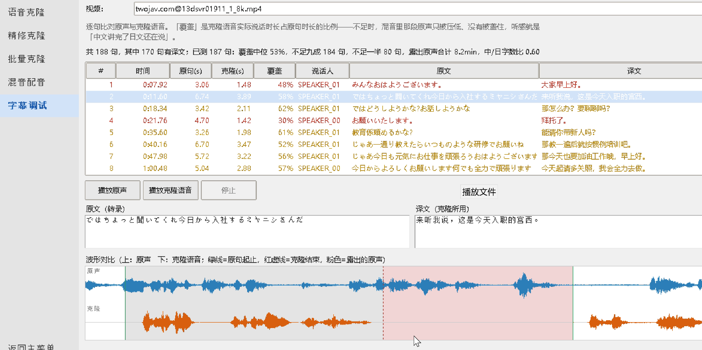This screenshot has height=350, width=702.
Task: Play the cloned voice with 播放克隆语音
Action: tap(171, 190)
